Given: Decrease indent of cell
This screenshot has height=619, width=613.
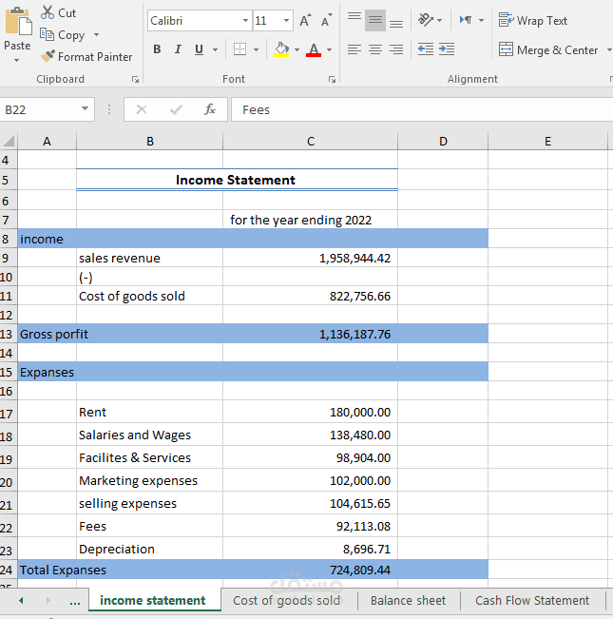Looking at the screenshot, I should pyautogui.click(x=426, y=49).
